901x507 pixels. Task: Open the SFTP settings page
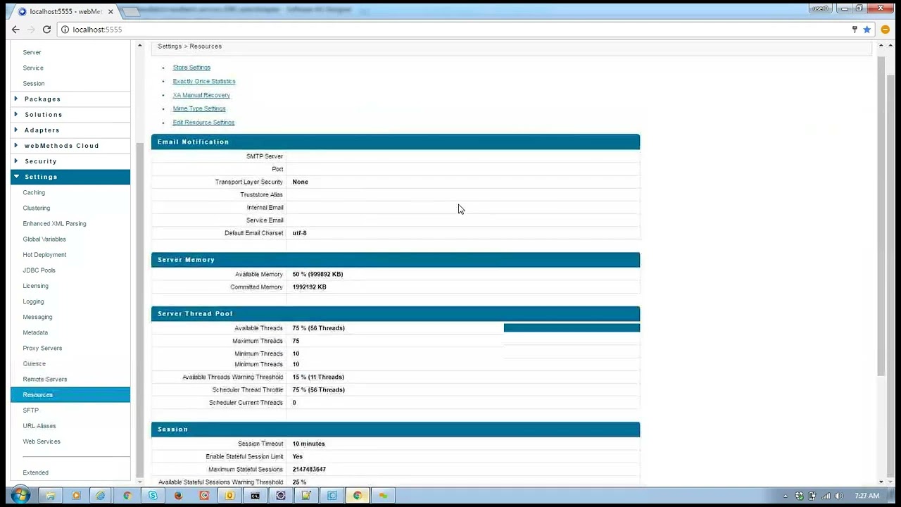30,410
